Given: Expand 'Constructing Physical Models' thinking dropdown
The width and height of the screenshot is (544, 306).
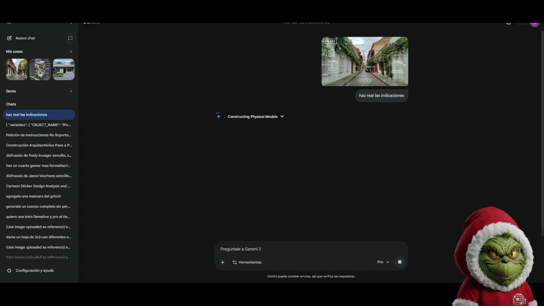Looking at the screenshot, I should coord(255,116).
